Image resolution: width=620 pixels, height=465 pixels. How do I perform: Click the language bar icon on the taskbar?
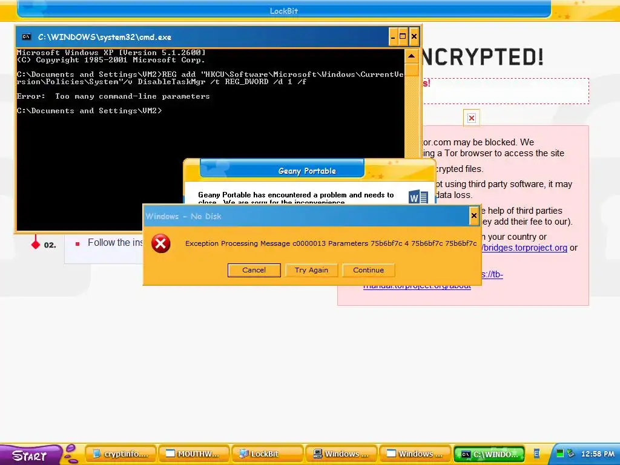tap(536, 454)
